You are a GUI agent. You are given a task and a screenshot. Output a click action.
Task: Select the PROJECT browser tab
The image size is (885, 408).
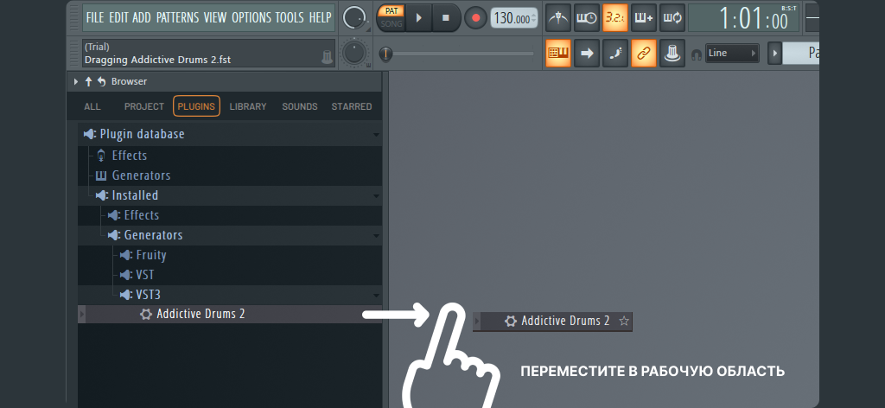(x=144, y=106)
